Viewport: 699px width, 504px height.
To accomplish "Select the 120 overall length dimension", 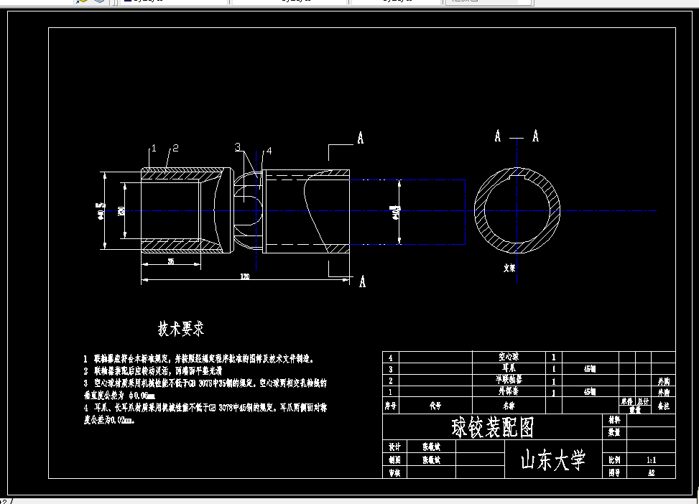I will pyautogui.click(x=245, y=276).
